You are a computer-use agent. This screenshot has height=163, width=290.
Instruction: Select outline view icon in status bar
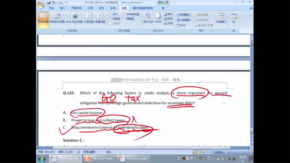208,152
